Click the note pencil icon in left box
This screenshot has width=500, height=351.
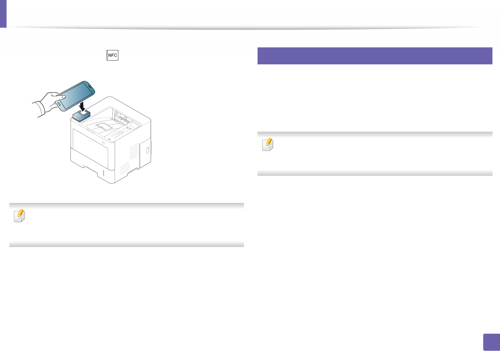coord(20,216)
